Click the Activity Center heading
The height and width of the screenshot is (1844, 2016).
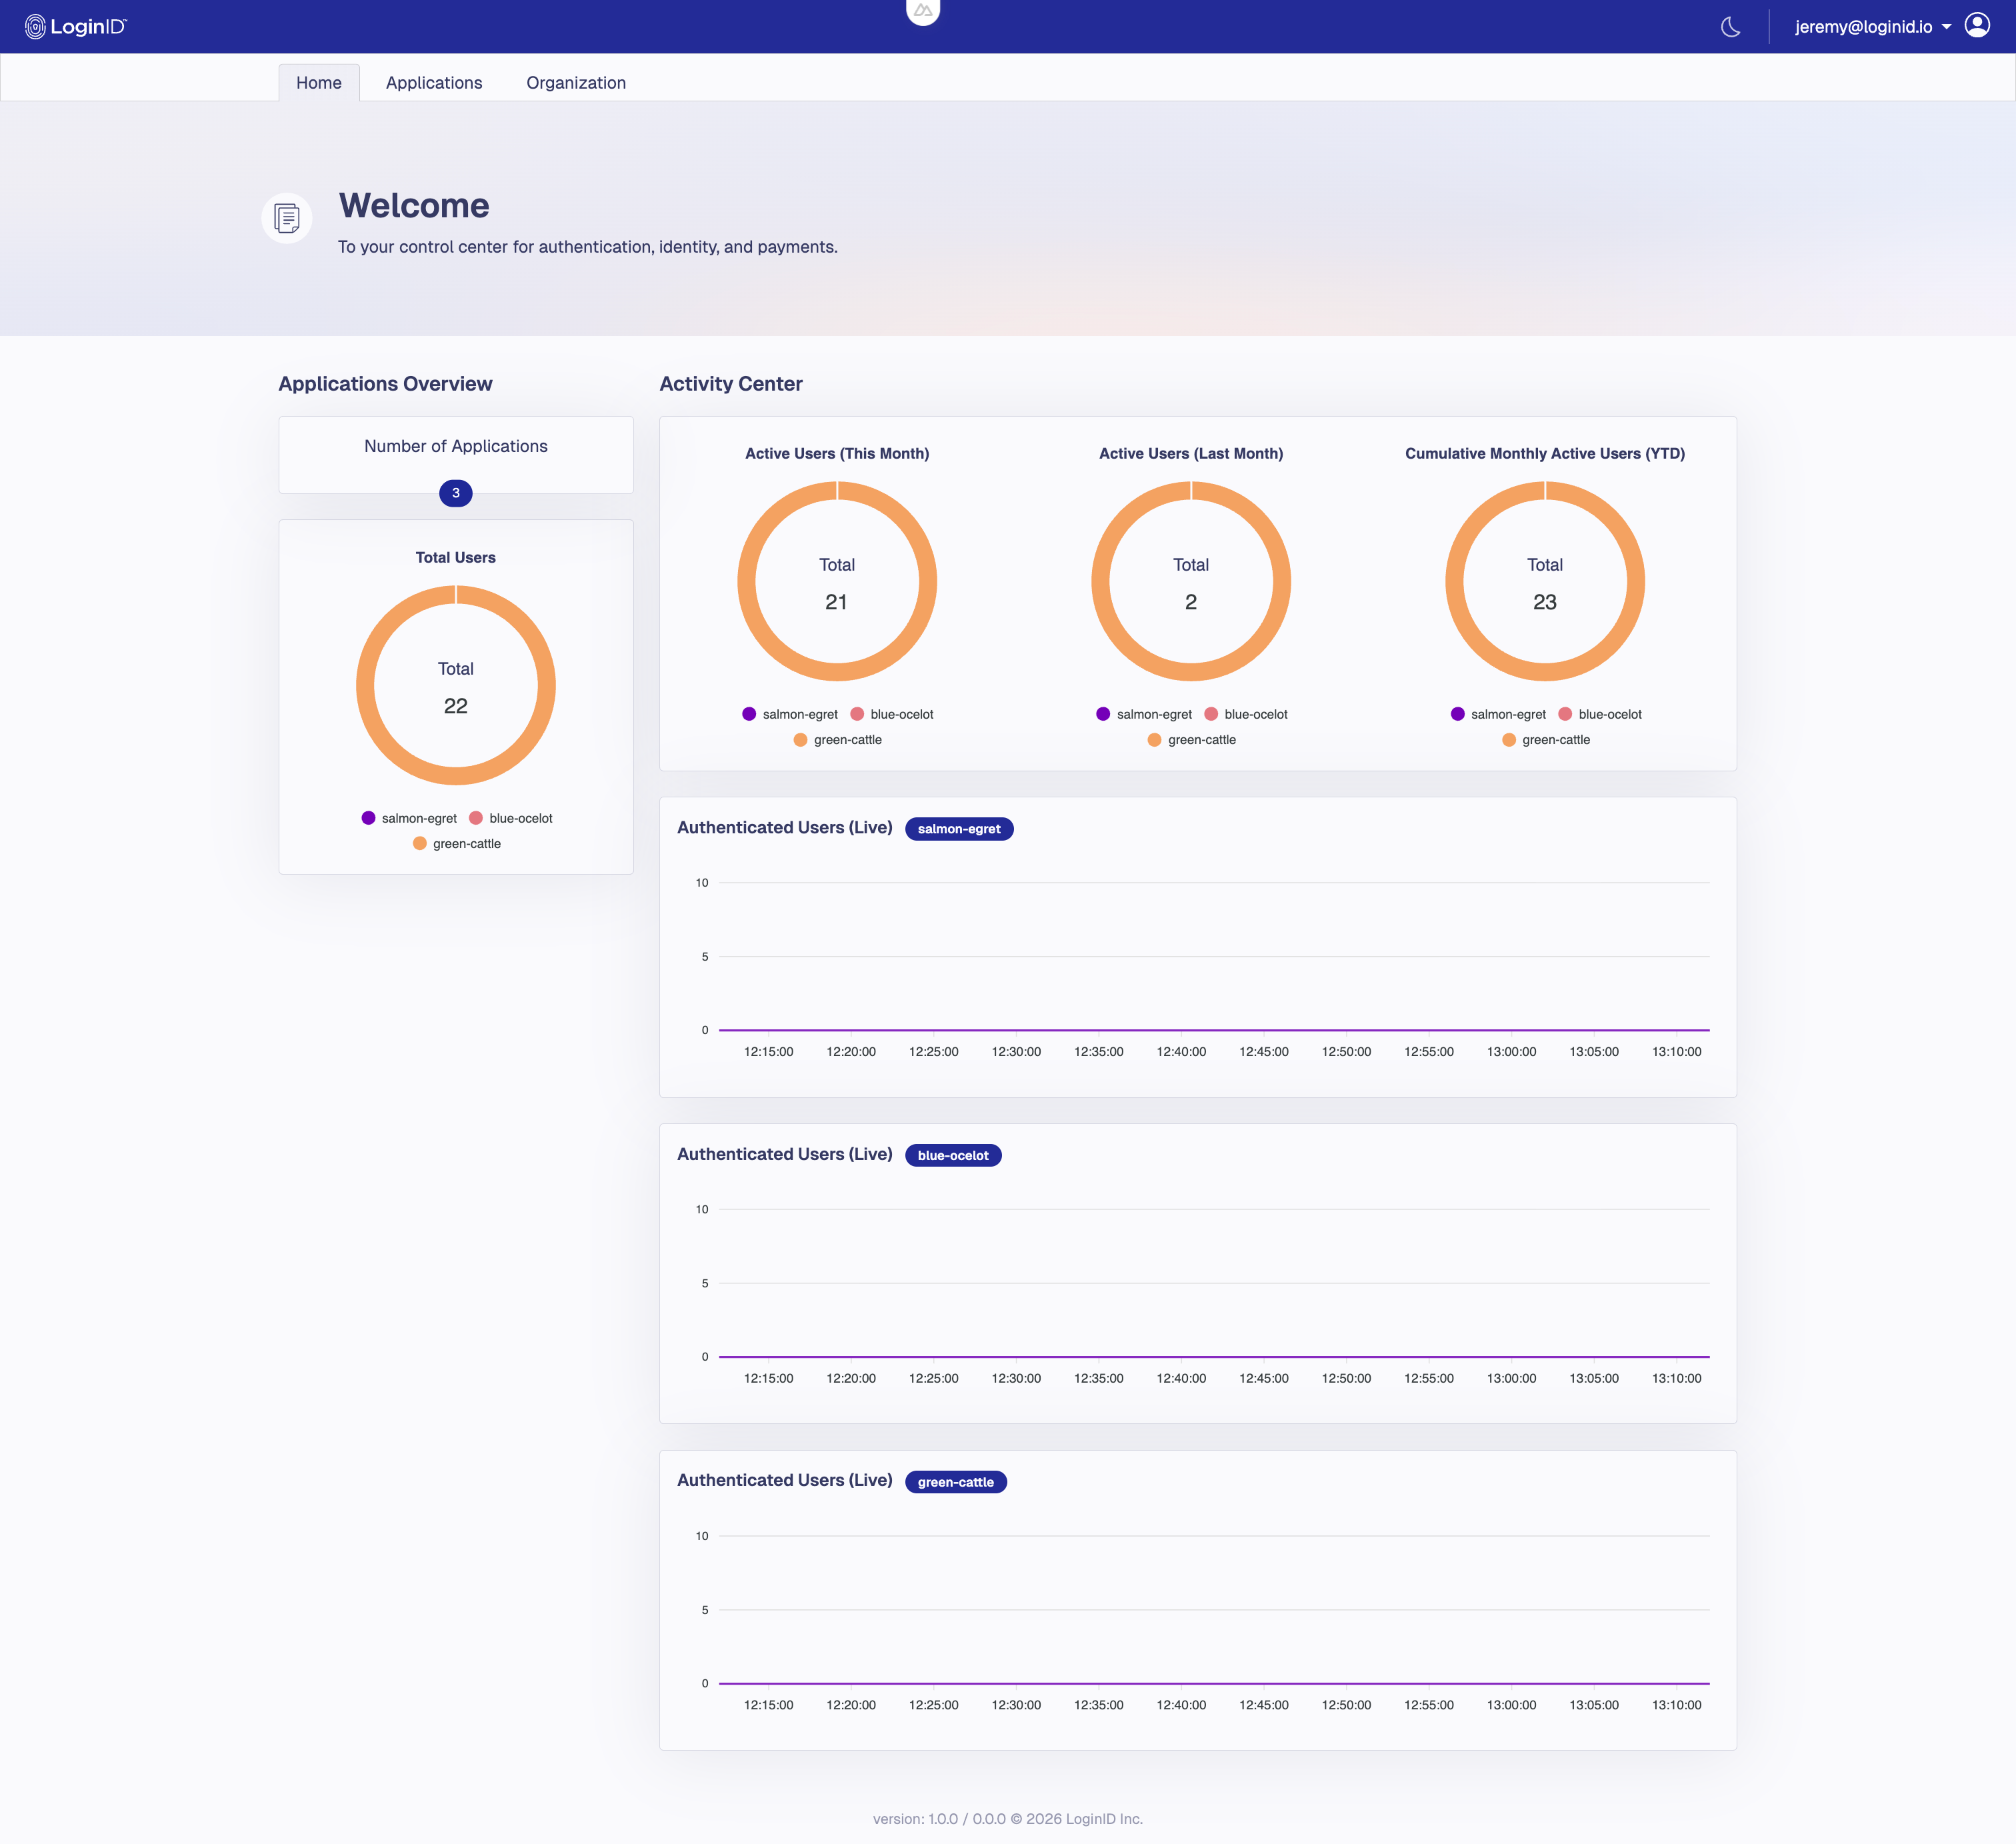(x=731, y=384)
